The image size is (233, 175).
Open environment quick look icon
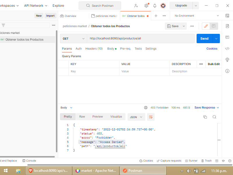coord(227,16)
